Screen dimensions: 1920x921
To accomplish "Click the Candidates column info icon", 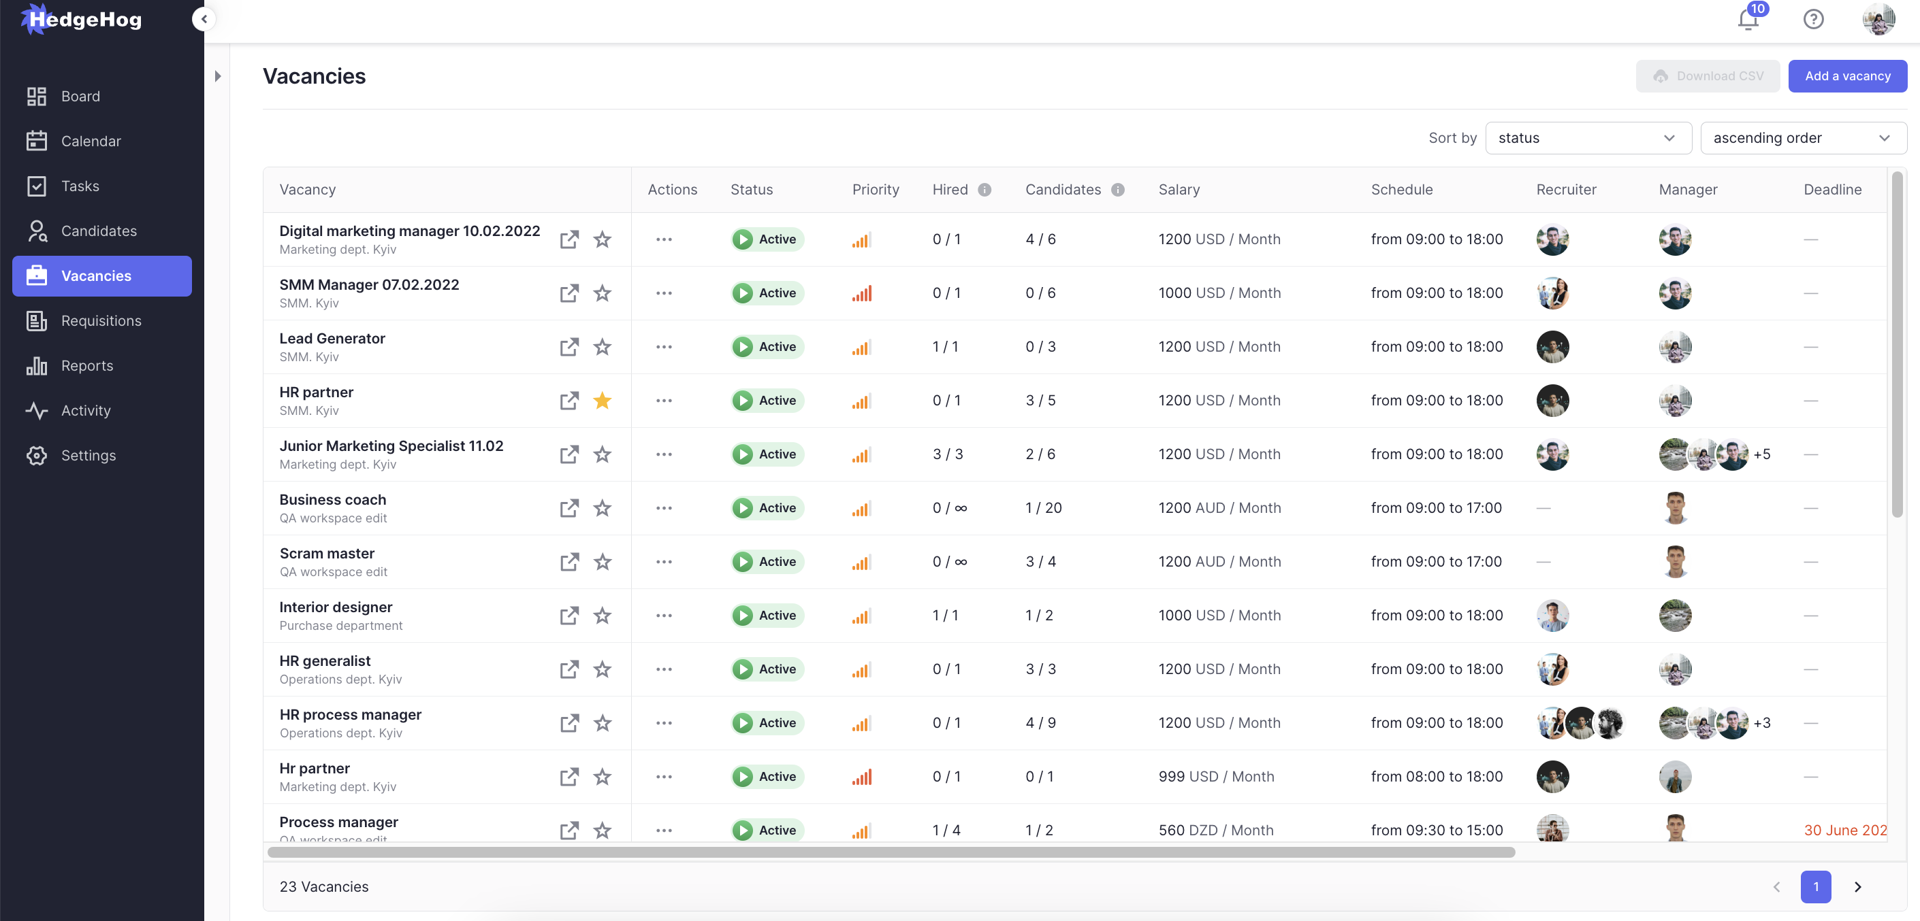I will pos(1117,190).
